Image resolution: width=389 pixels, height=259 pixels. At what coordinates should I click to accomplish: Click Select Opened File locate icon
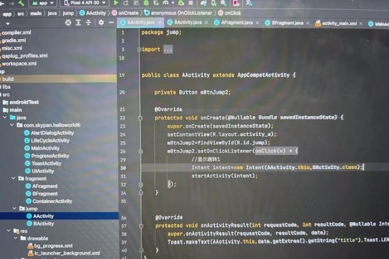click(x=68, y=23)
